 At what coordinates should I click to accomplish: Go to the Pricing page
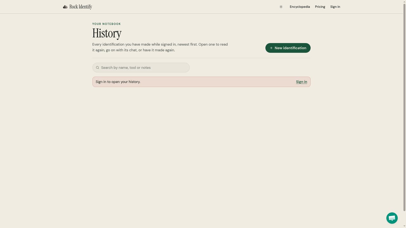320,7
